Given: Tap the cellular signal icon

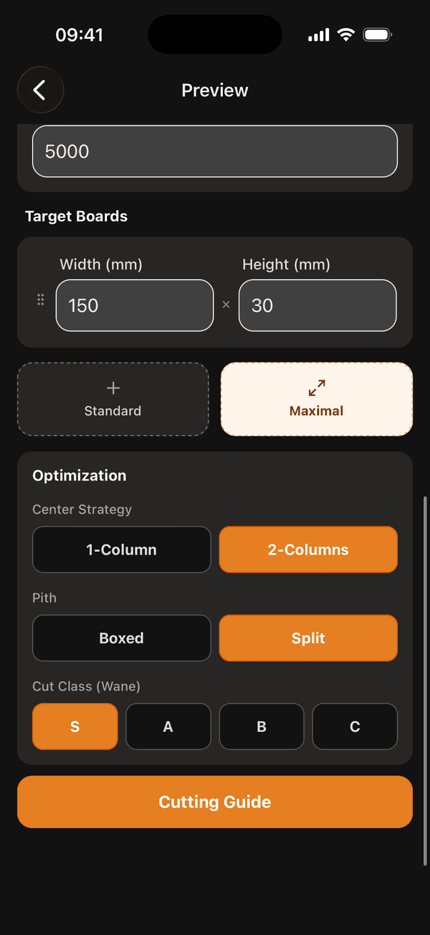Looking at the screenshot, I should [x=318, y=34].
